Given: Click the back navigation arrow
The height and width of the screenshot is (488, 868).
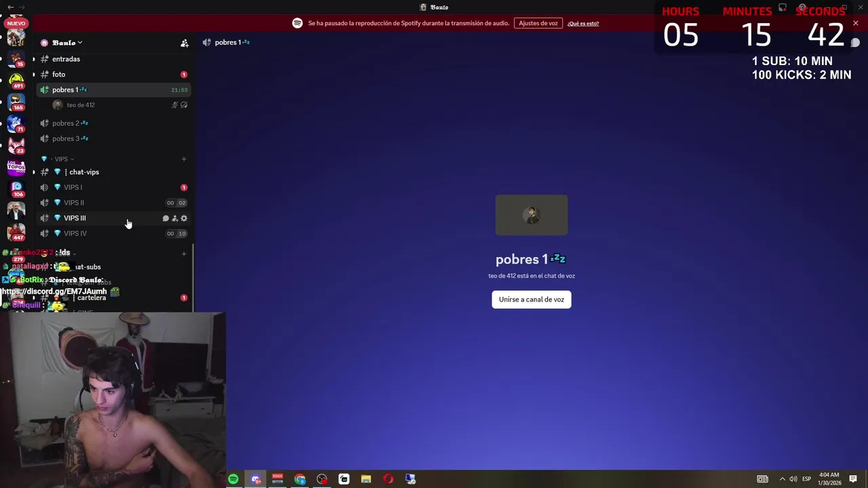Looking at the screenshot, I should (x=9, y=7).
